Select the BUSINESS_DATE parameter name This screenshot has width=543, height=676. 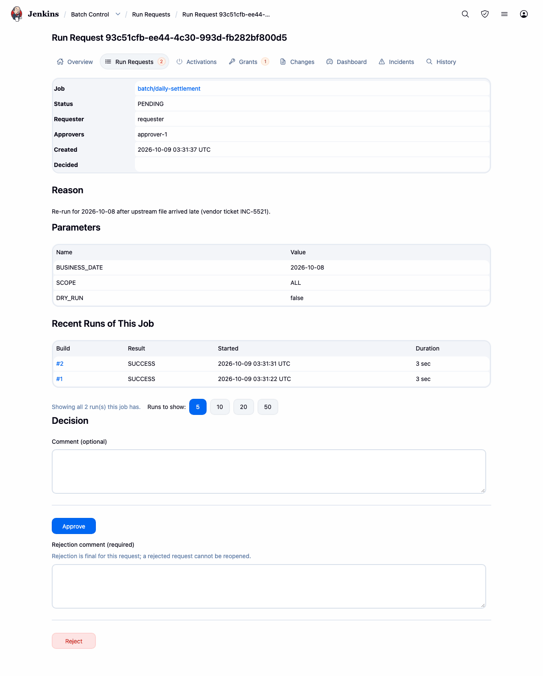click(79, 267)
